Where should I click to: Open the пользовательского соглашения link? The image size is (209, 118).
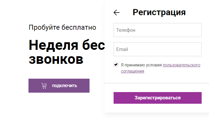(x=181, y=65)
